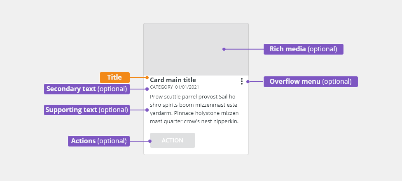Click the purple dot next to ACTION button

tap(150, 141)
